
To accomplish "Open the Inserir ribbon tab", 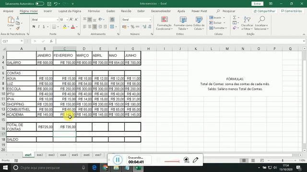I will point(48,11).
